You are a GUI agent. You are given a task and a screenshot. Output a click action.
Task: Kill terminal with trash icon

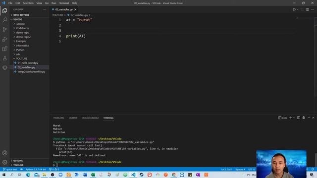click(304, 118)
